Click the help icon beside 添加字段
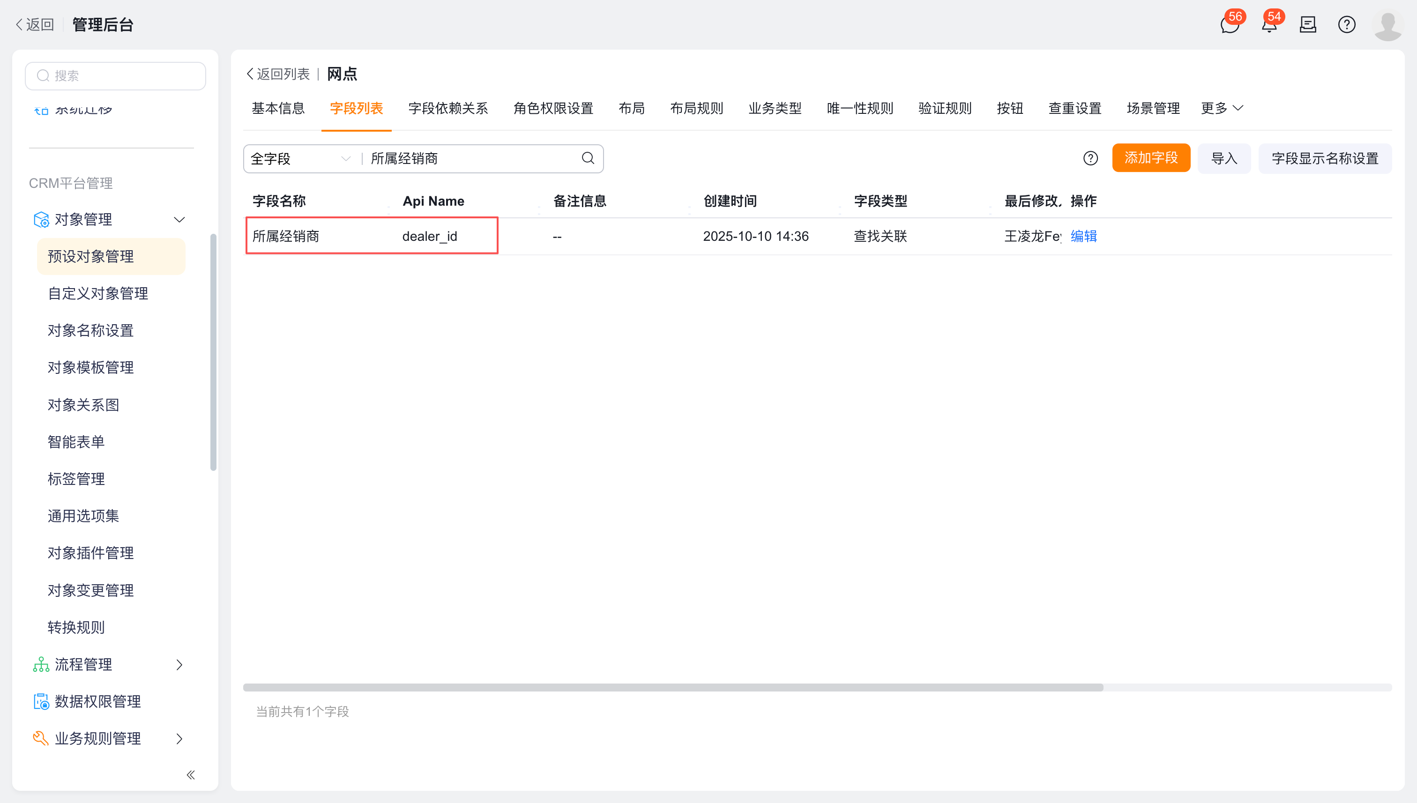The image size is (1417, 803). pos(1090,158)
